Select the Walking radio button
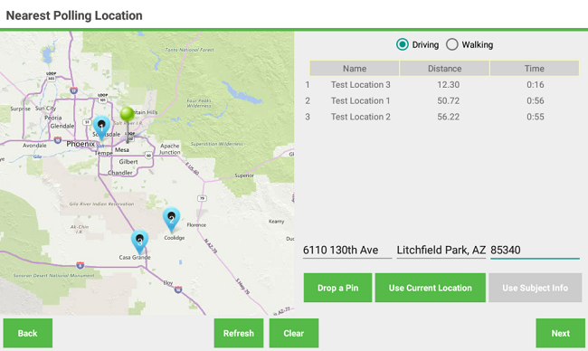The height and width of the screenshot is (351, 588). [x=452, y=44]
